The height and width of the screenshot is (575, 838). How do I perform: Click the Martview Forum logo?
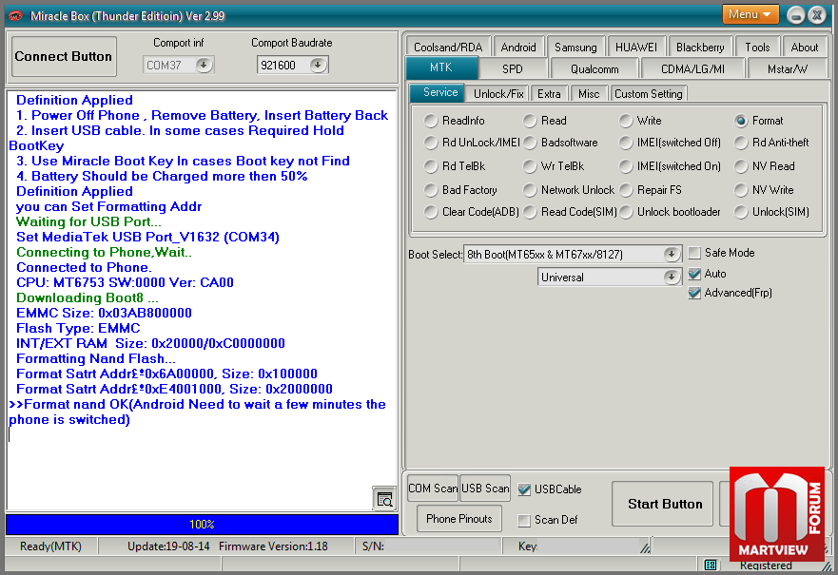pos(777,514)
